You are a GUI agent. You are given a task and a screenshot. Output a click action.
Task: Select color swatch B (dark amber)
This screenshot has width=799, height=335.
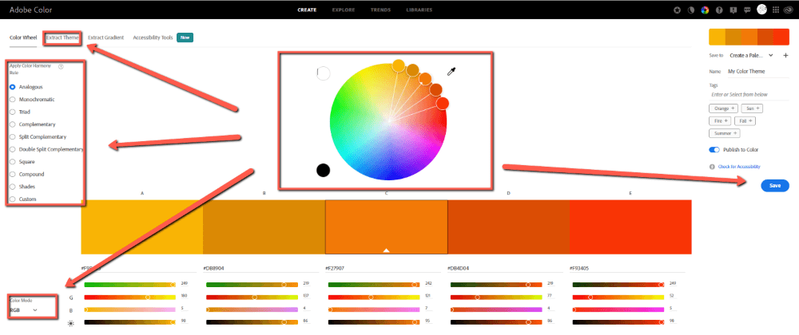click(x=264, y=227)
